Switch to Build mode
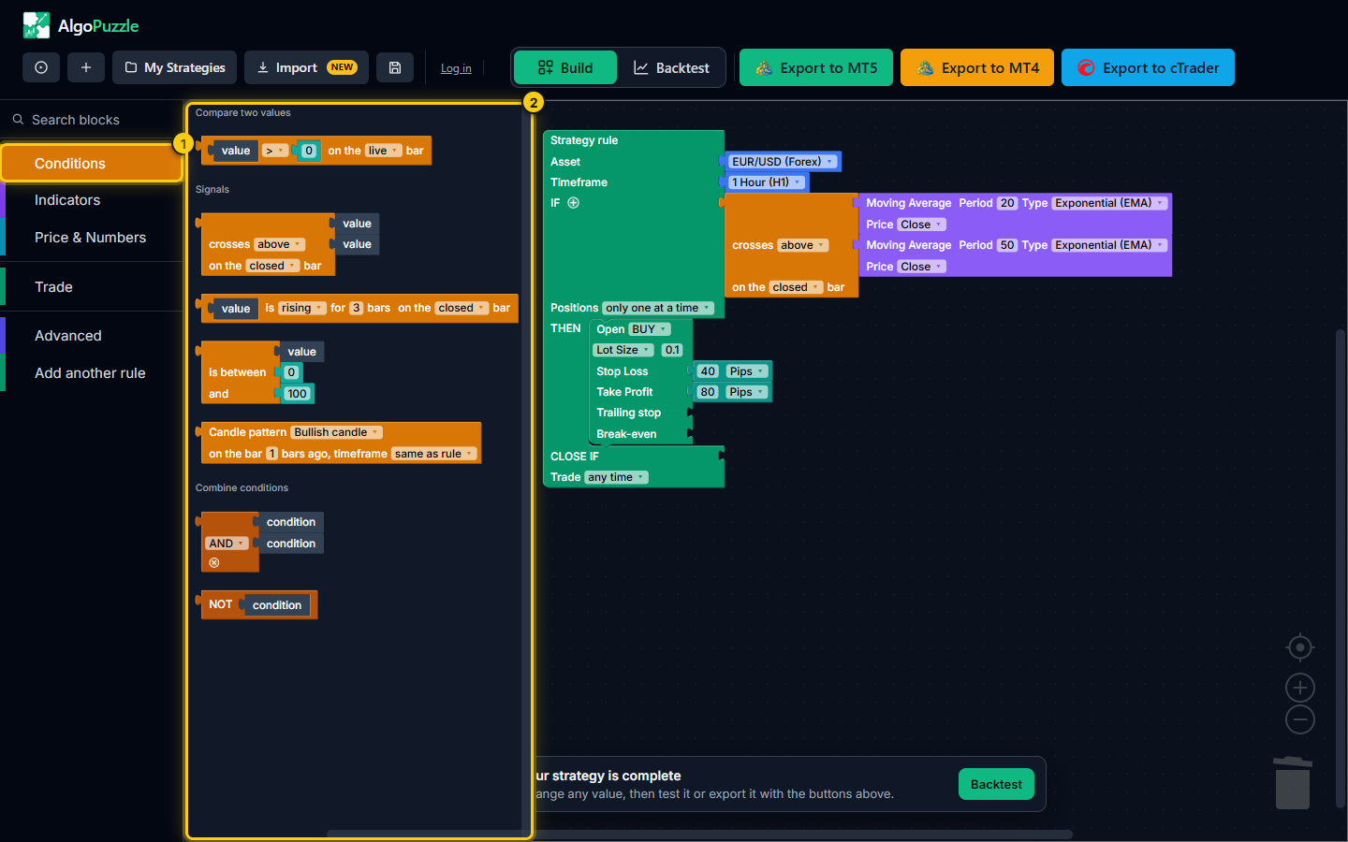This screenshot has height=842, width=1348. [x=565, y=67]
